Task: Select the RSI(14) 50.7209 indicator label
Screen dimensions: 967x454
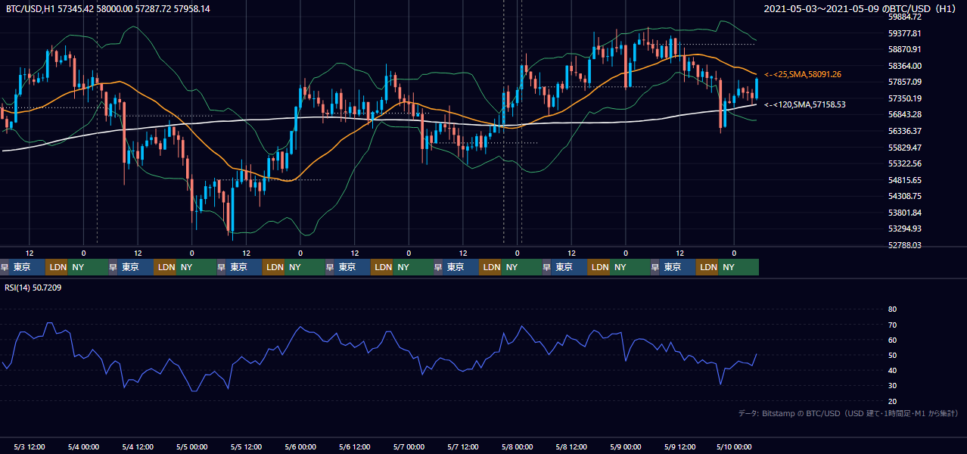Action: pos(33,288)
